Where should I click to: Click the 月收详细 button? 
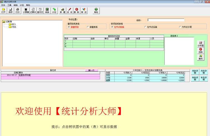195,72
